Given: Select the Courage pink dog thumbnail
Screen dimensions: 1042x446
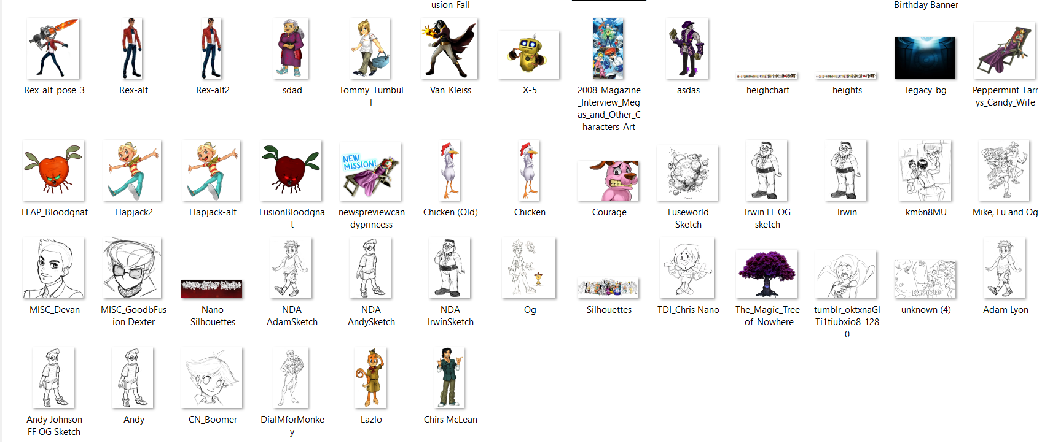Looking at the screenshot, I should click(608, 181).
